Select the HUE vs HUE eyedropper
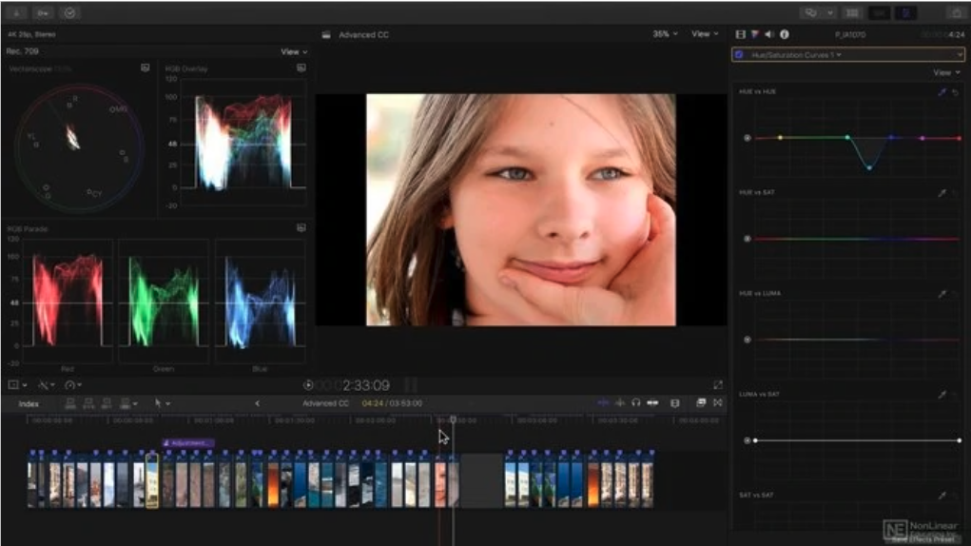This screenshot has width=971, height=546. click(x=942, y=91)
